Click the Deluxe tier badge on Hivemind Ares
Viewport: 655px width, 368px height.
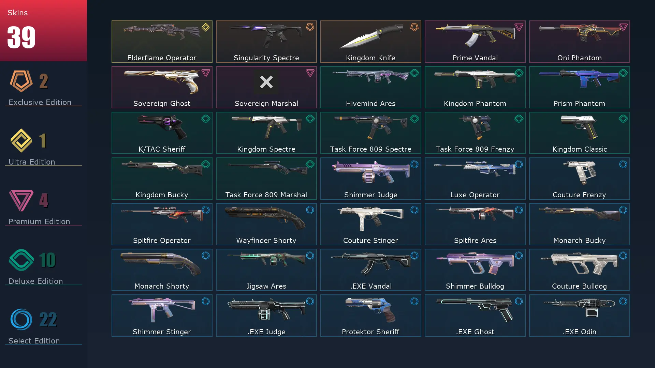(414, 73)
